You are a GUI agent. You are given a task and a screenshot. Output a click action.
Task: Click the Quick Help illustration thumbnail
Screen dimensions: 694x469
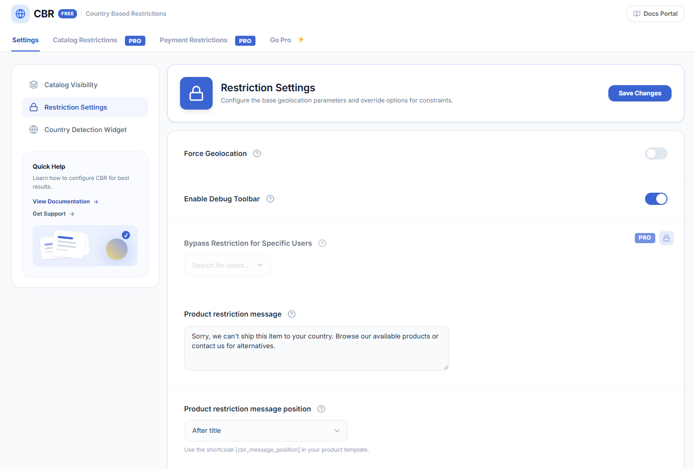point(85,246)
